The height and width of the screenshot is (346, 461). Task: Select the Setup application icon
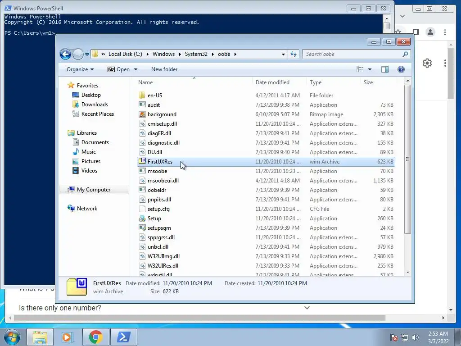coord(142,219)
